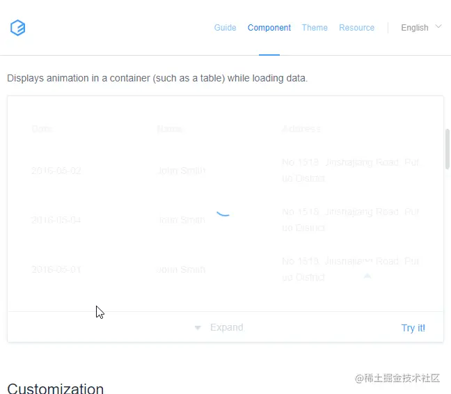451x394 pixels.
Task: Click the Date column header
Action: tap(42, 129)
